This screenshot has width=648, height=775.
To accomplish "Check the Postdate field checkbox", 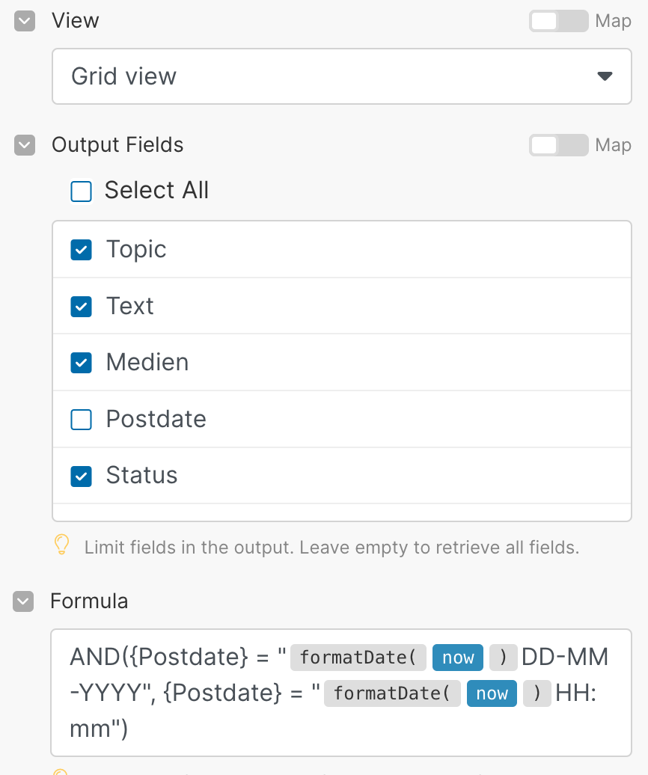I will click(x=81, y=420).
